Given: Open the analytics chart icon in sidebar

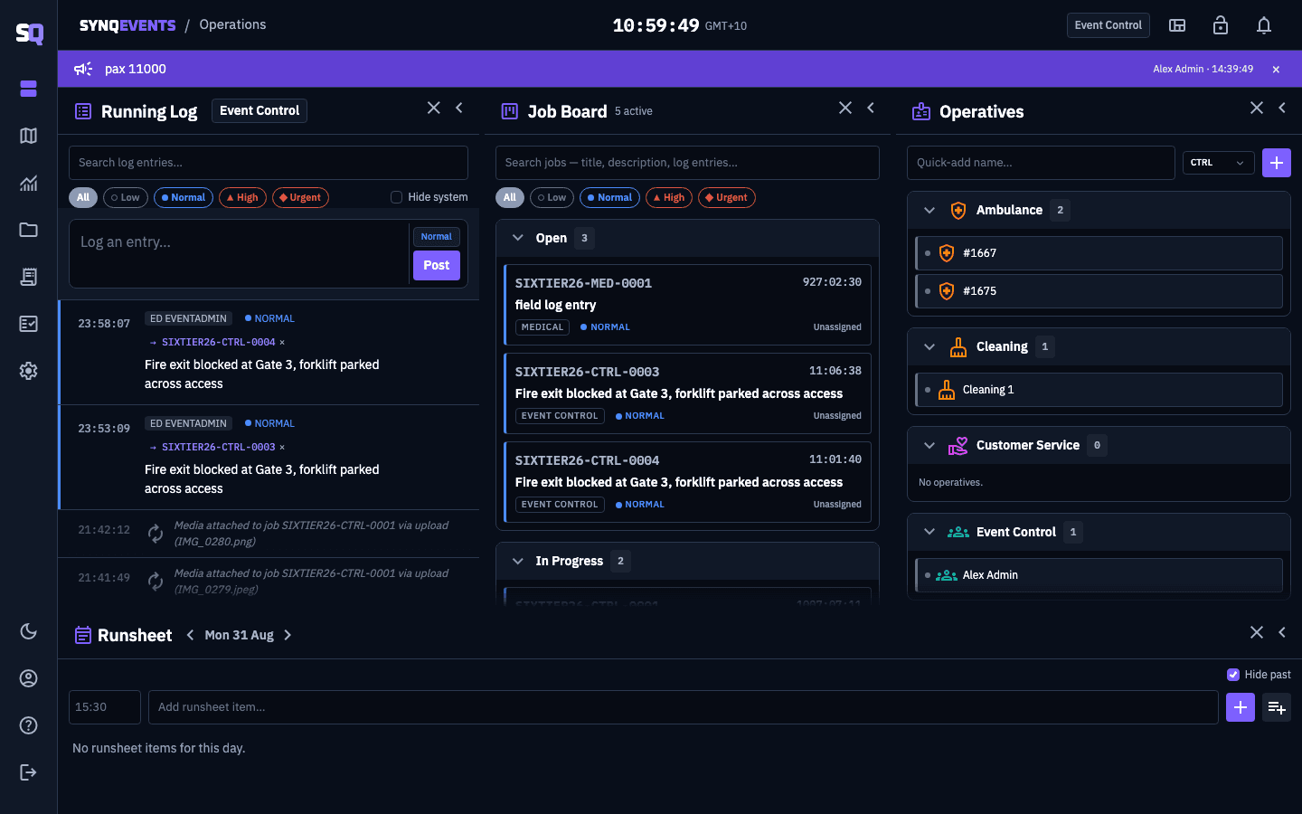Looking at the screenshot, I should tap(28, 183).
